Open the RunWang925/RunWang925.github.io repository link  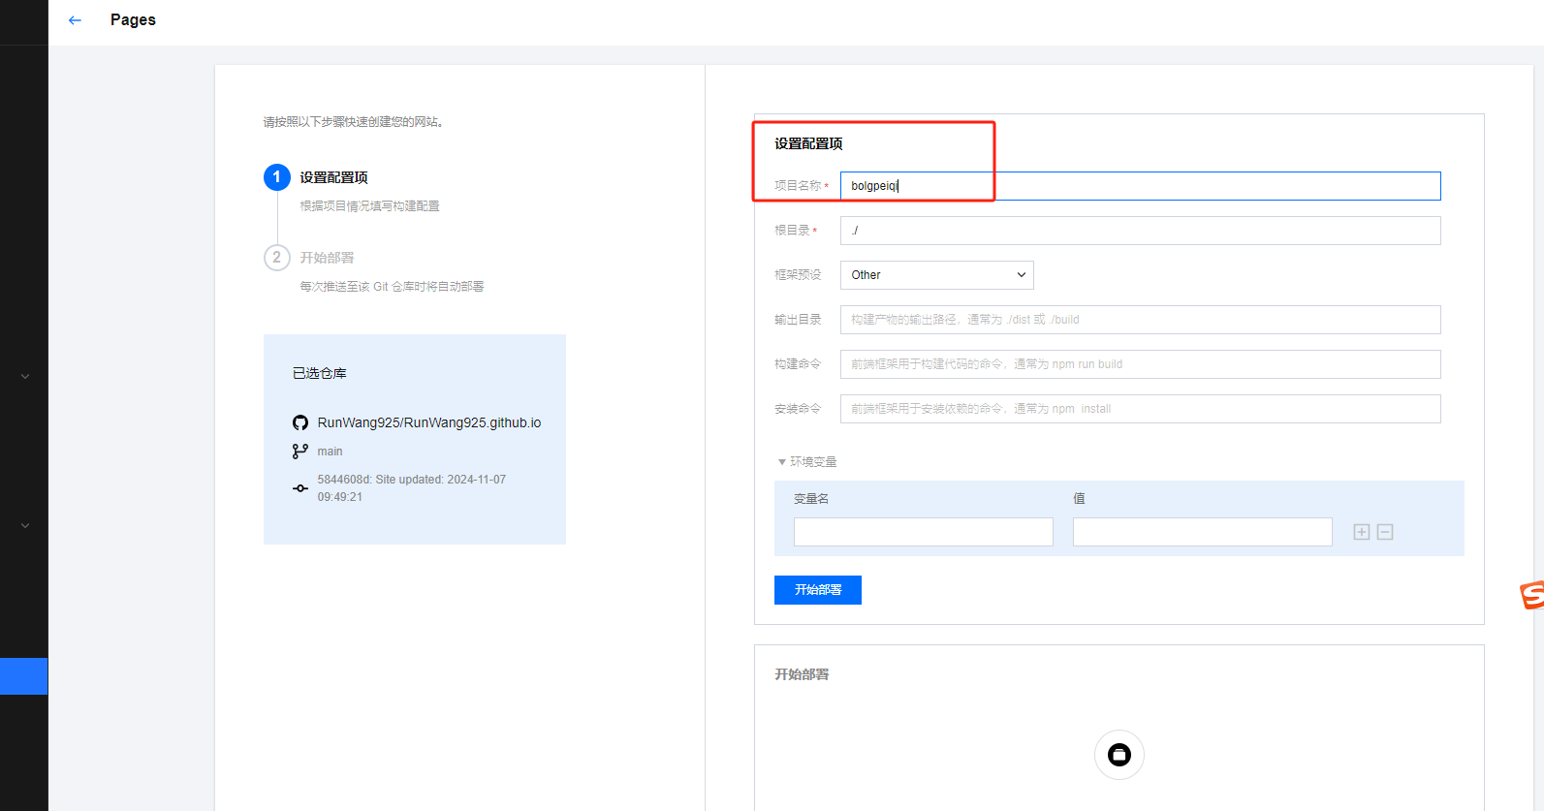point(428,423)
